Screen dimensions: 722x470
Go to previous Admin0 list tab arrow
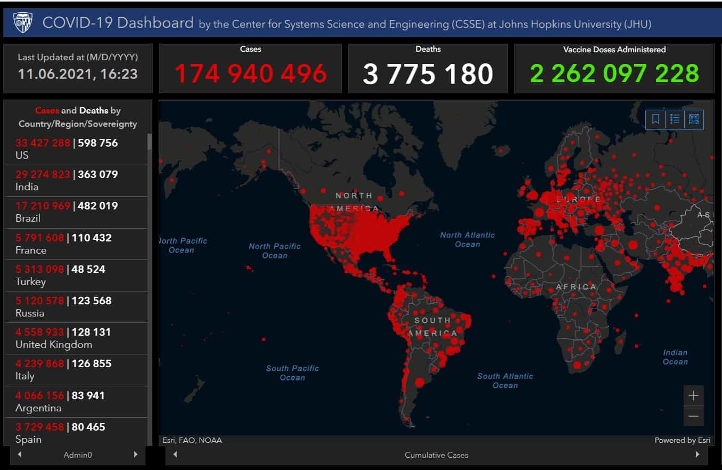click(20, 455)
